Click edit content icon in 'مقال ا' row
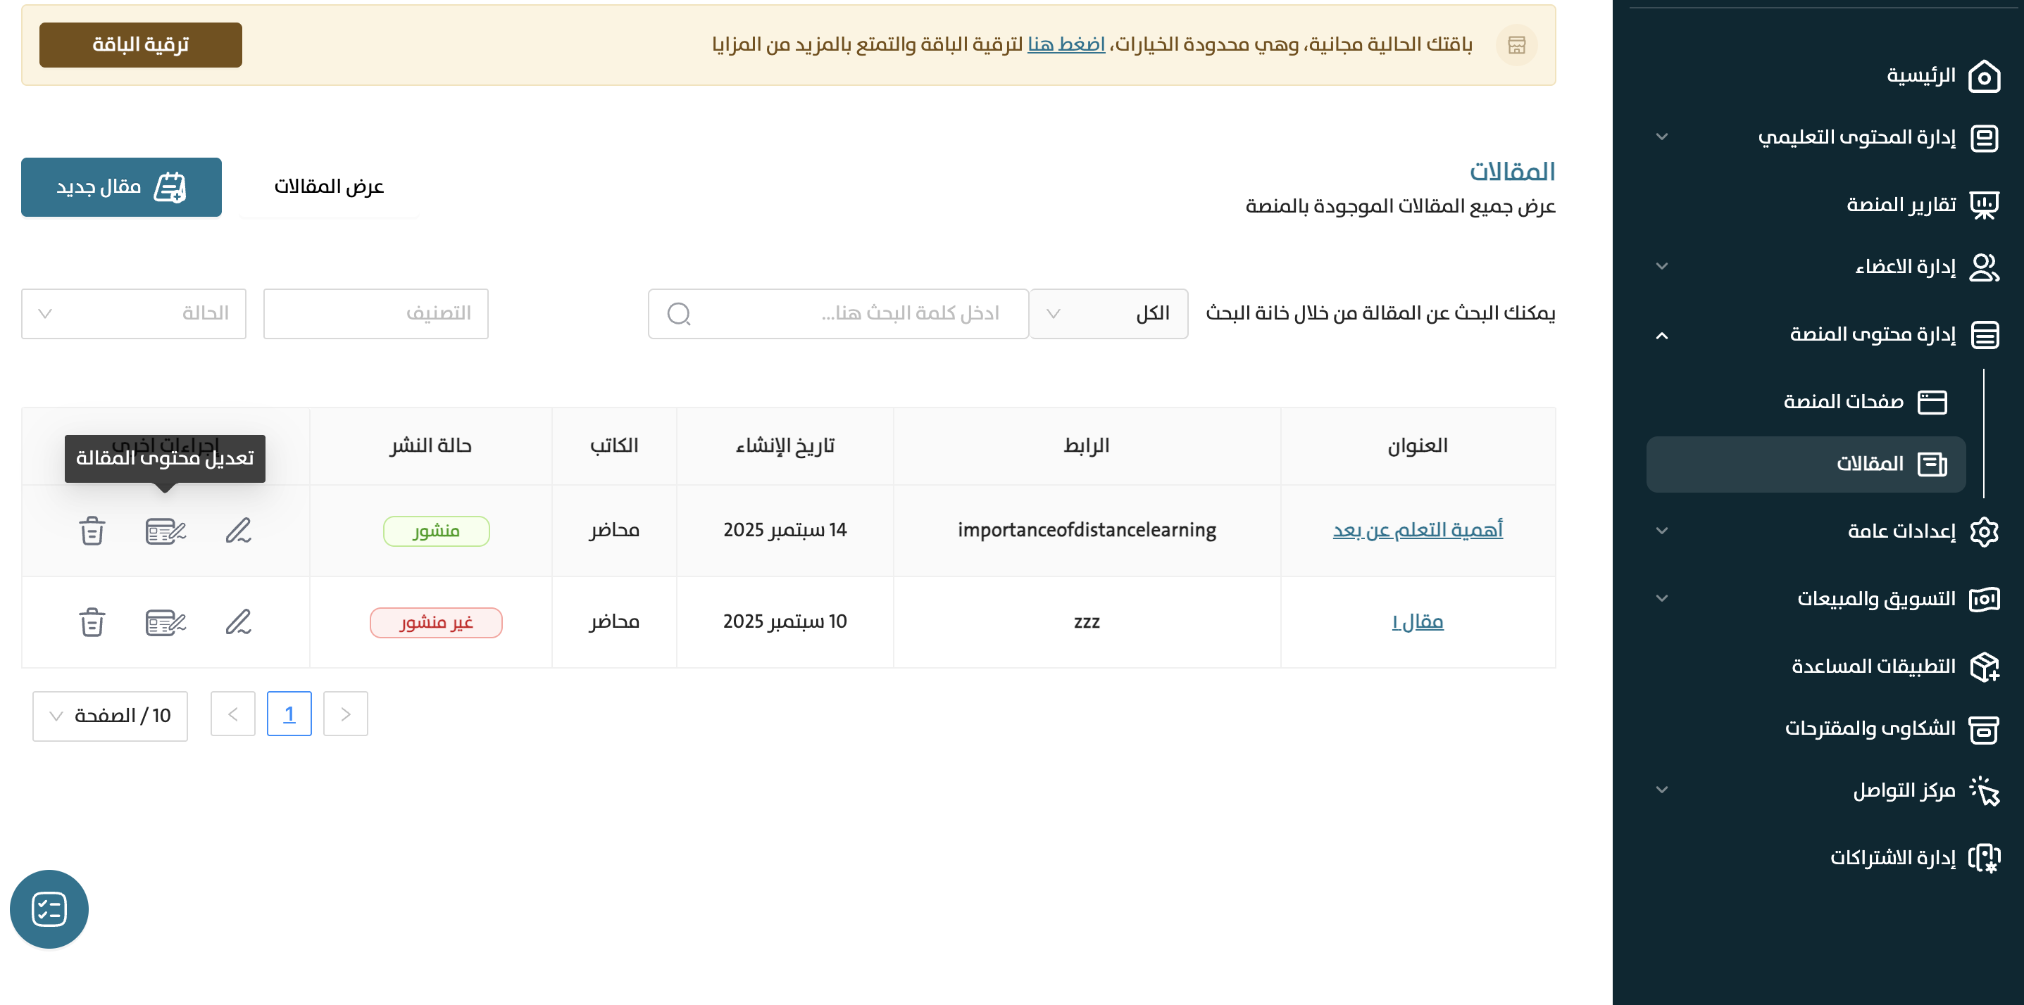This screenshot has height=1005, width=2024. (165, 622)
